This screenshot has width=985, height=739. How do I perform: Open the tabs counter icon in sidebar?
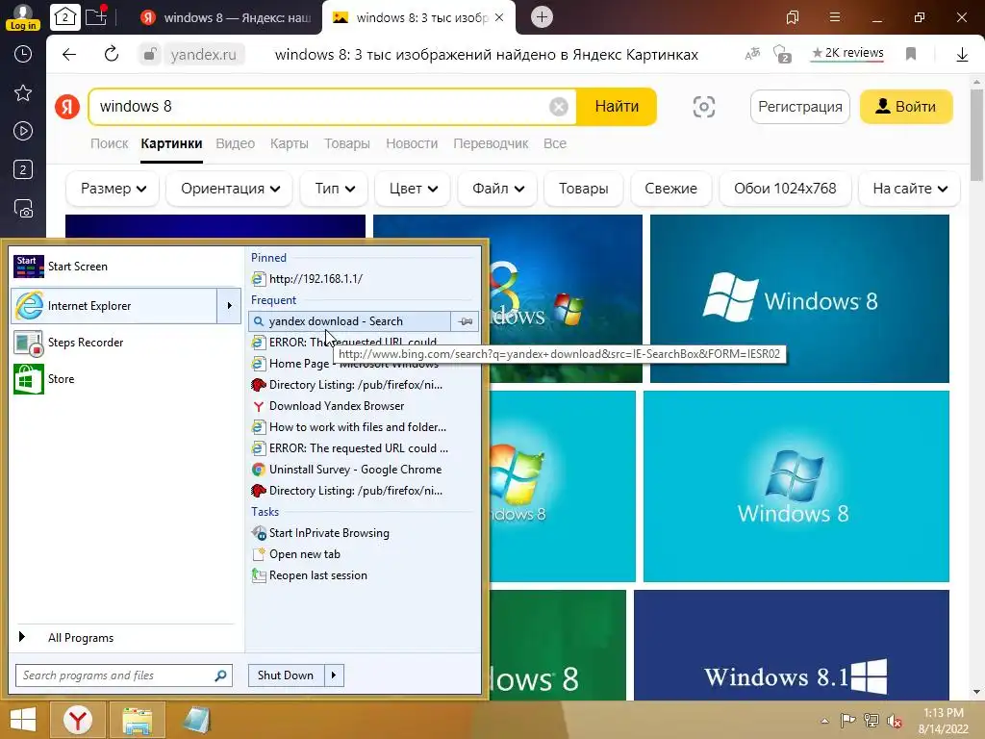23,169
